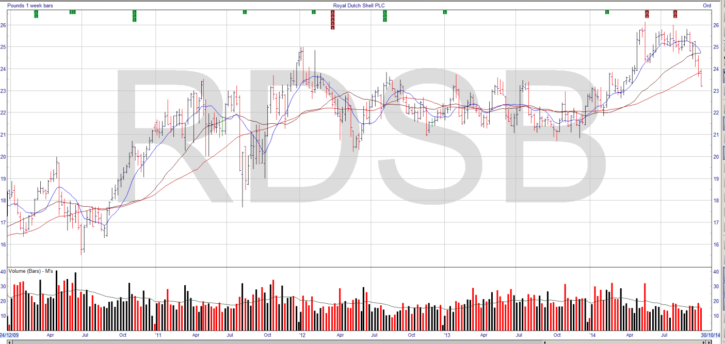Click the green marker near start of 2013
This screenshot has height=344, width=725.
coord(445,12)
